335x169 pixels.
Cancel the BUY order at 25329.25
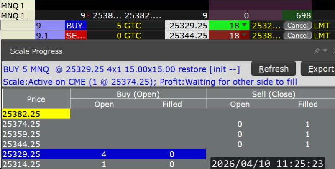click(x=298, y=26)
